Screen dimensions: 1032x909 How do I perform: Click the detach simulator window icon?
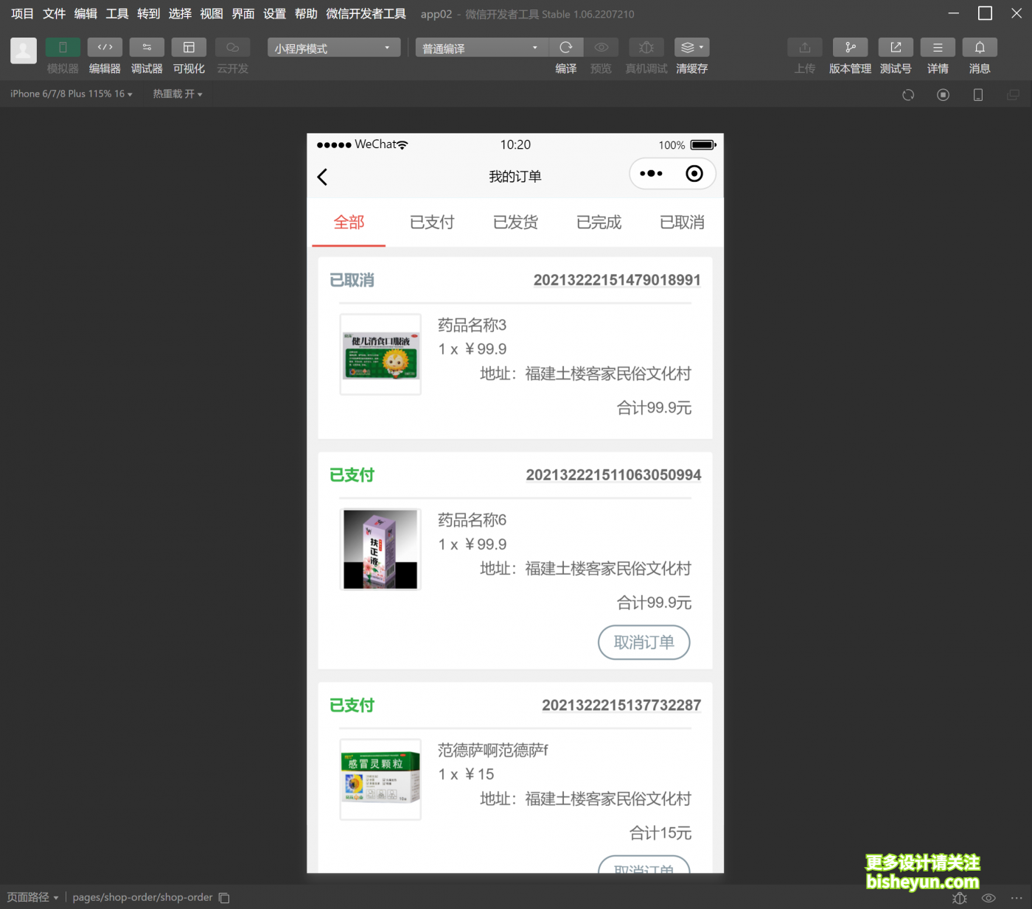(x=1013, y=95)
